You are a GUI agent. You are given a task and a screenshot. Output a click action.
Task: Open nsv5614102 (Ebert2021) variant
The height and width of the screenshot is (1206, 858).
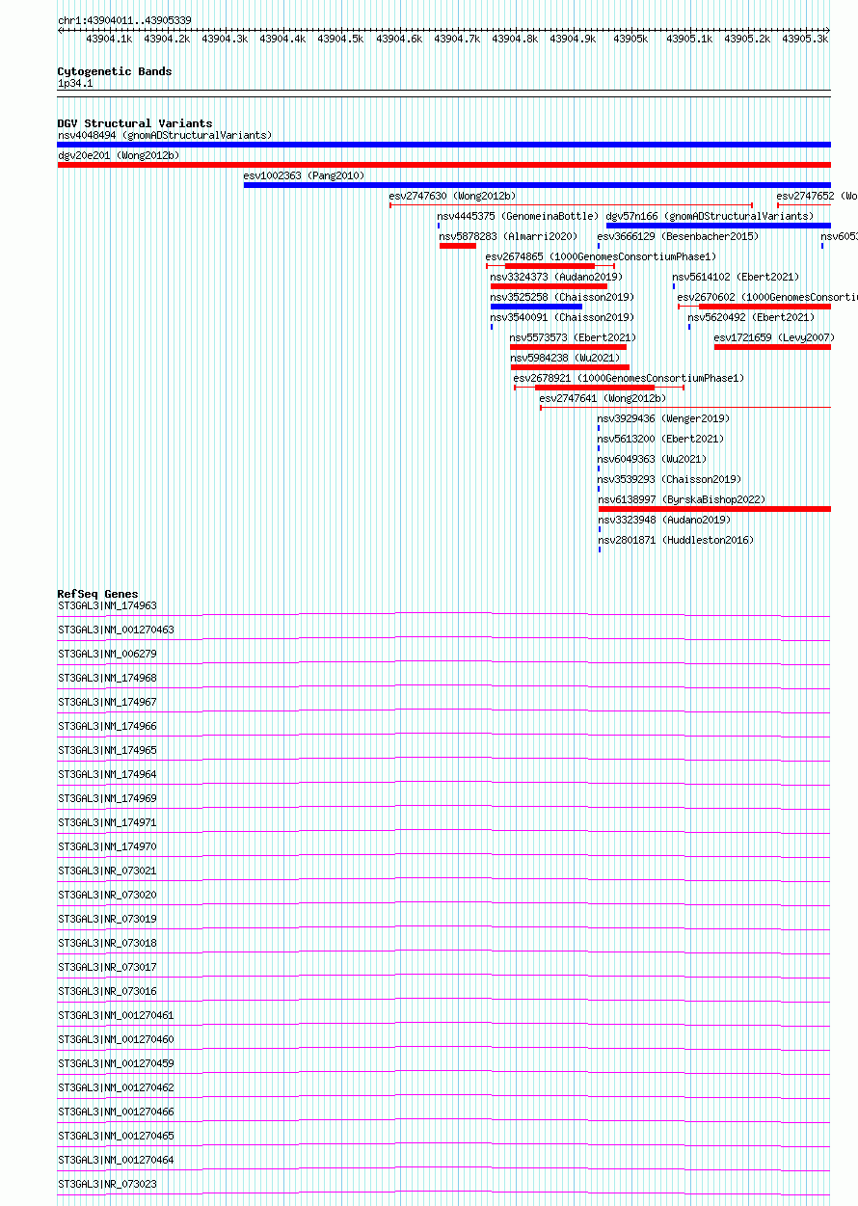pos(736,277)
